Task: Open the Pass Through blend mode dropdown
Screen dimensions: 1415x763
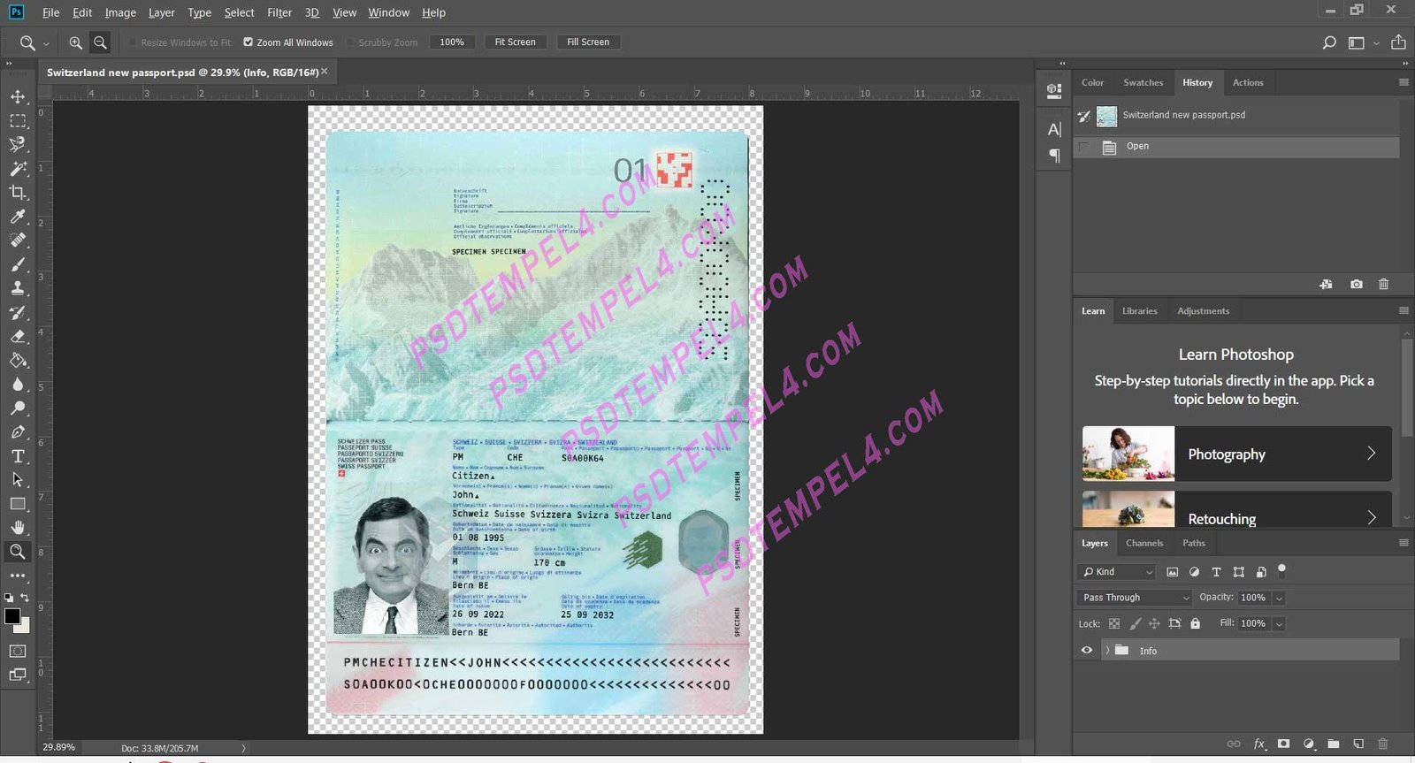Action: click(1136, 598)
